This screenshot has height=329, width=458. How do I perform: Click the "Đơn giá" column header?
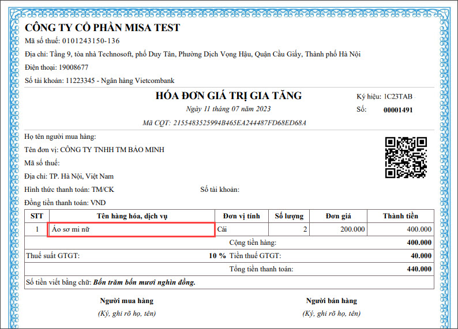point(338,216)
